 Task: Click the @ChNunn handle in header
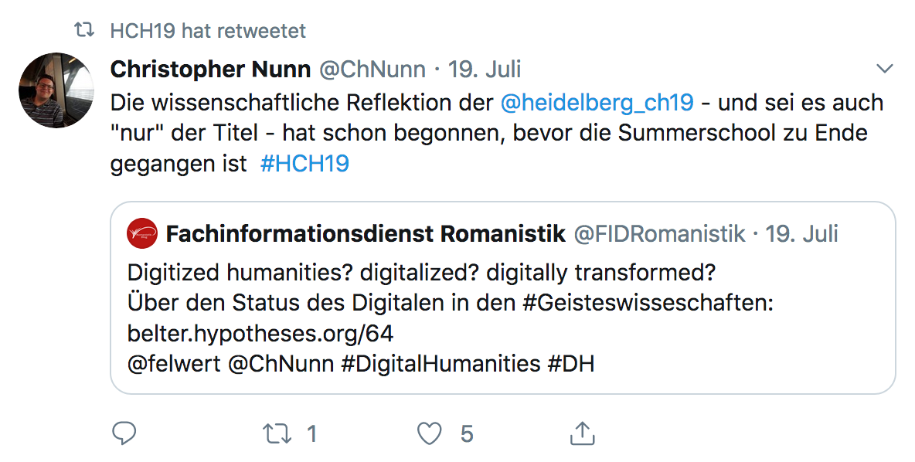372,70
